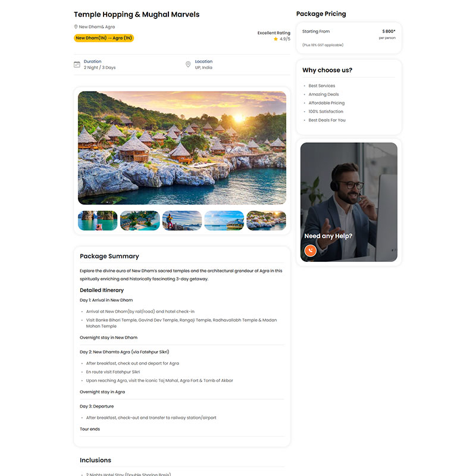Open the third thumbnail showing a hiker

coord(182,221)
